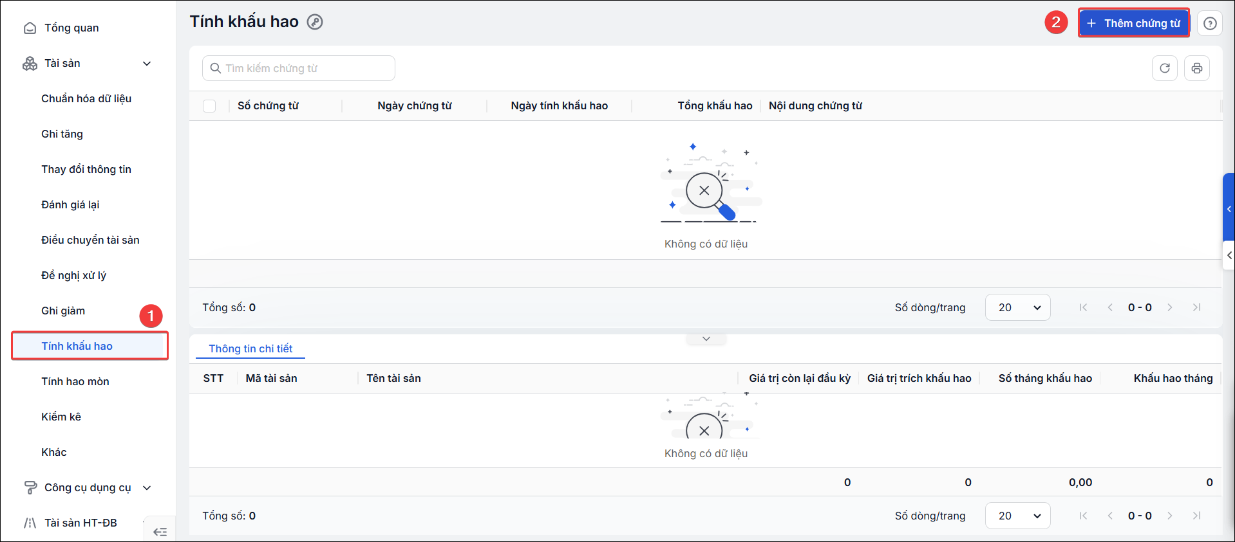Go to first page in detail table pagination
Screen dimensions: 1235x542
(1083, 516)
